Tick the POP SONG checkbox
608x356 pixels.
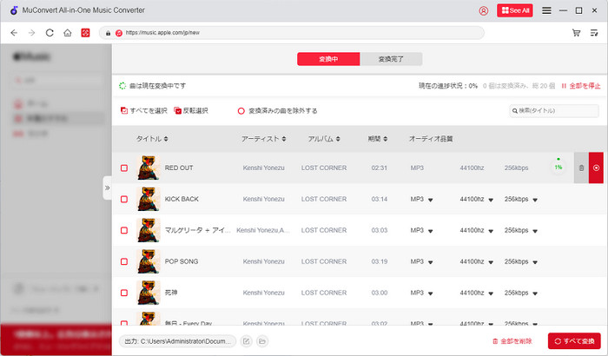pyautogui.click(x=124, y=261)
